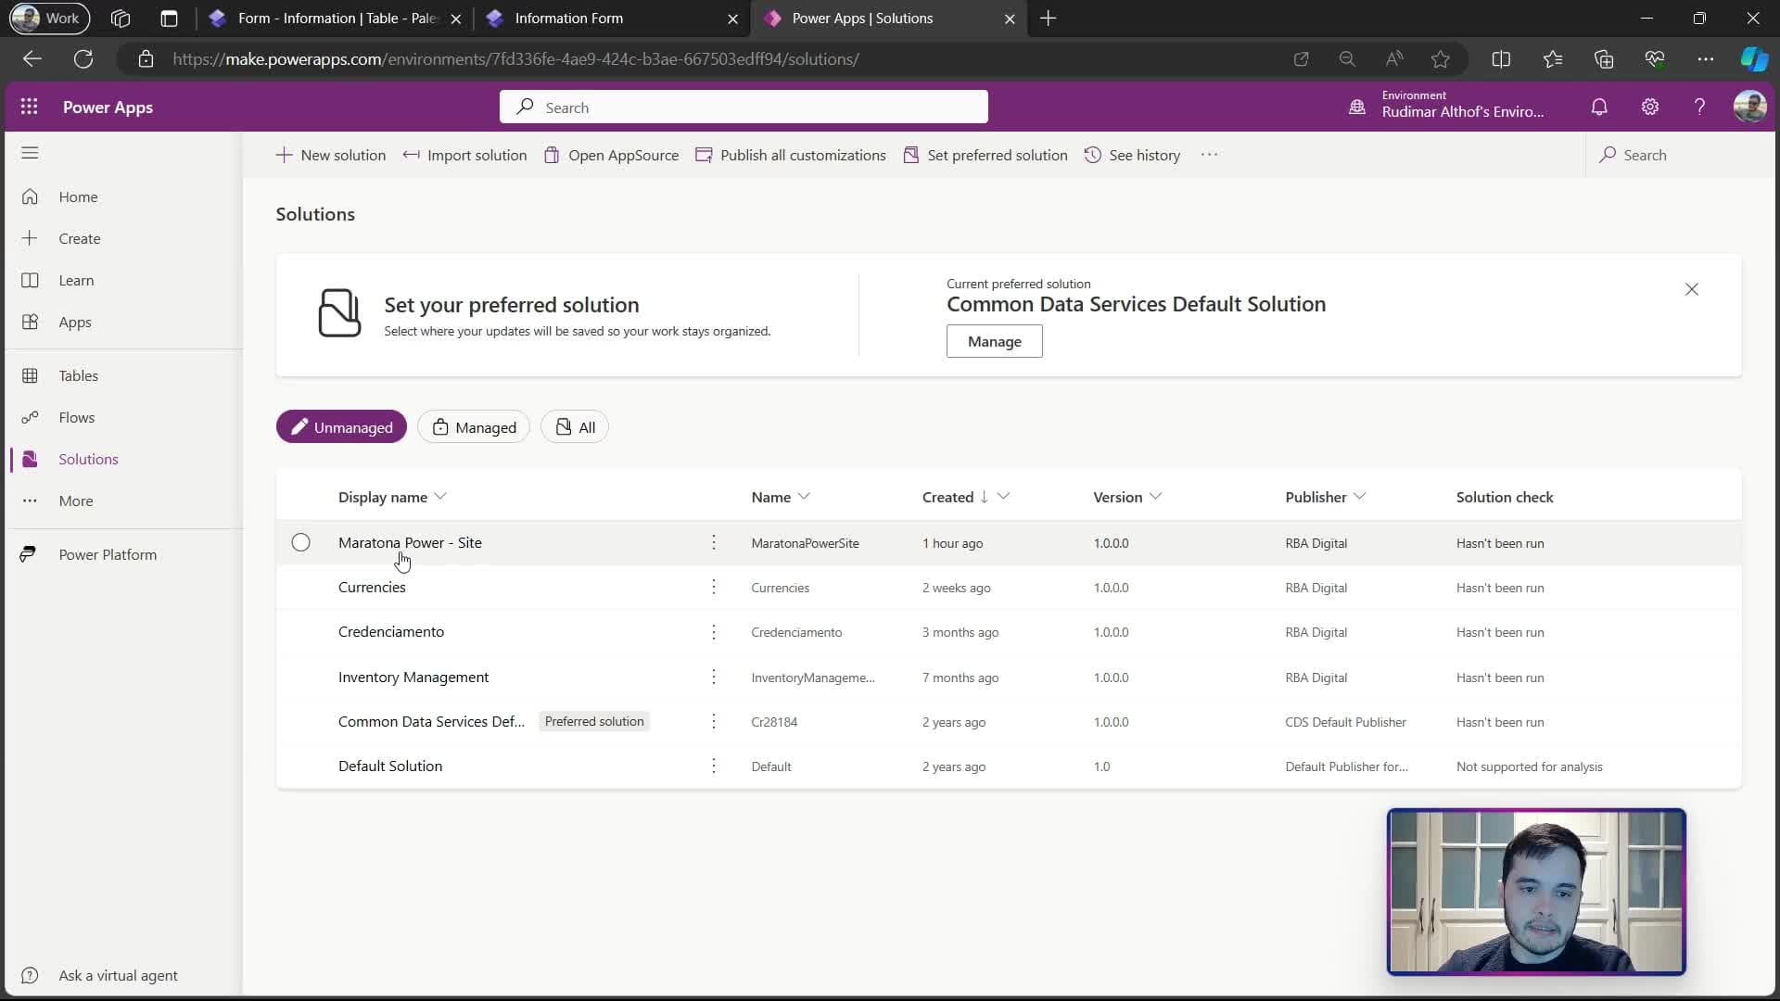This screenshot has height=1001, width=1780.
Task: Open notifications bell in Power Apps header
Action: [1599, 108]
